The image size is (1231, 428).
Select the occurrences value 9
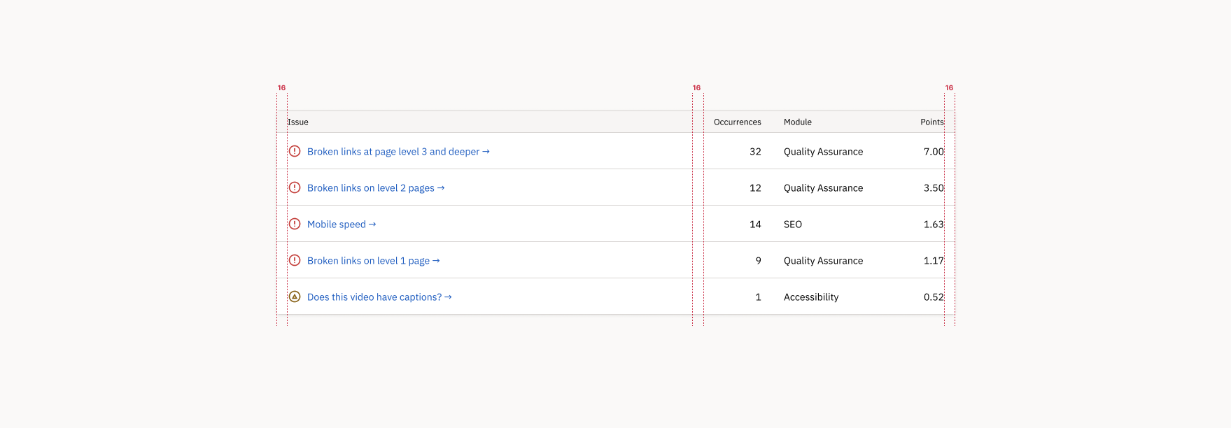758,261
